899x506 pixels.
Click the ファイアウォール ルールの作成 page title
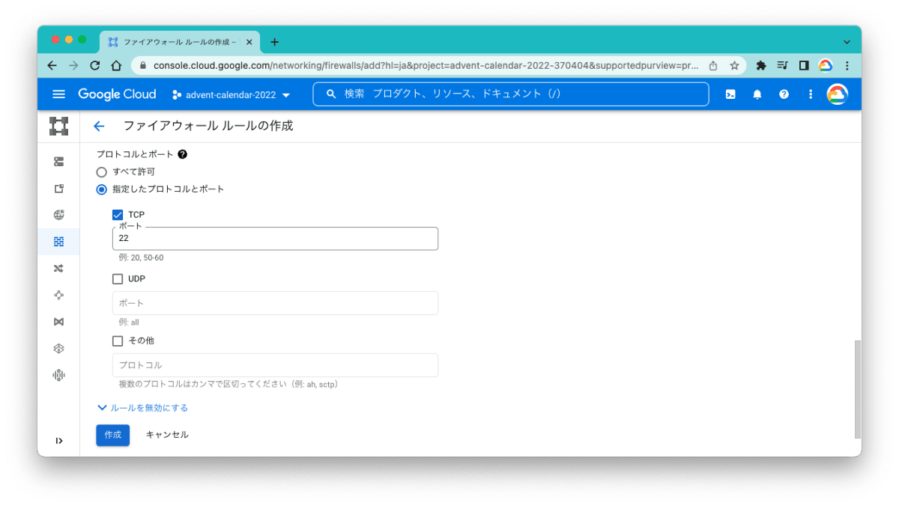pos(208,126)
